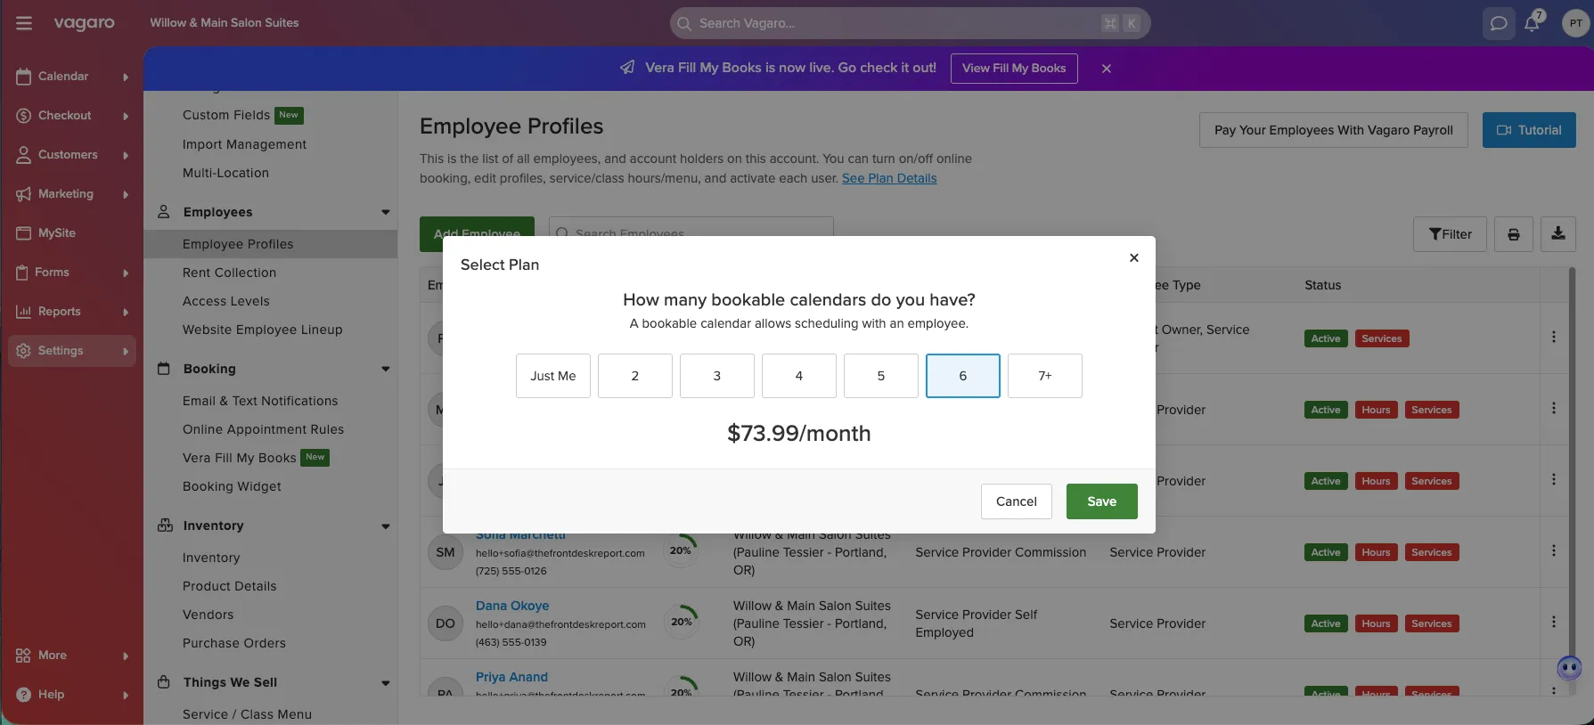Click the Settings gear icon

point(24,351)
